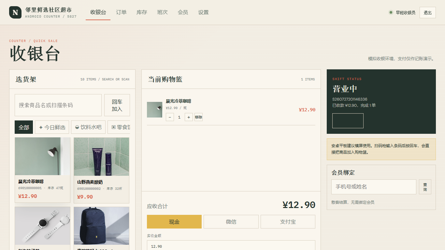
Task: Show all products with the 全部 filter
Action: (x=24, y=127)
